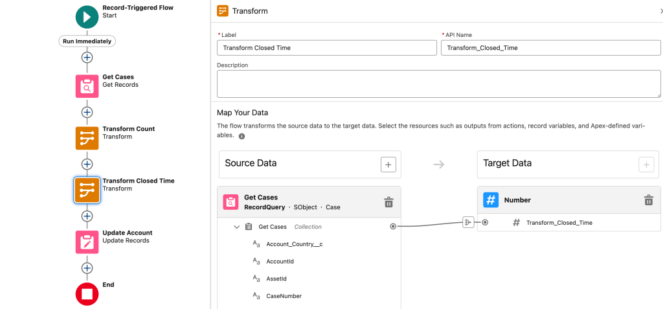Viewport: 663px width, 309px height.
Task: Delete the Get Cases source data
Action: [x=388, y=202]
